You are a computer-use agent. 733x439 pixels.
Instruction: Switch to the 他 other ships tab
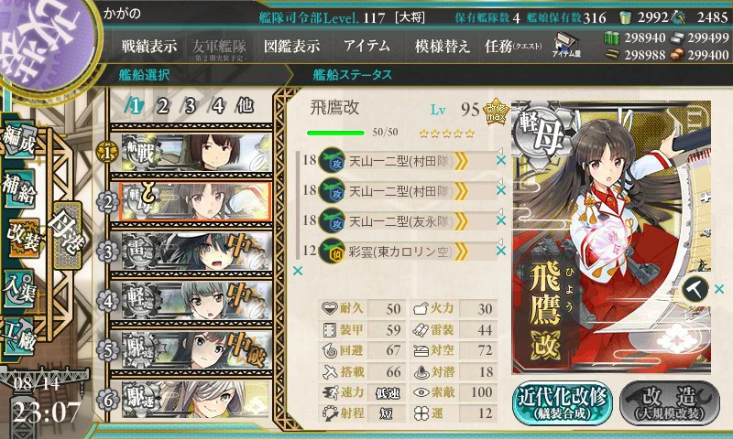coord(245,106)
